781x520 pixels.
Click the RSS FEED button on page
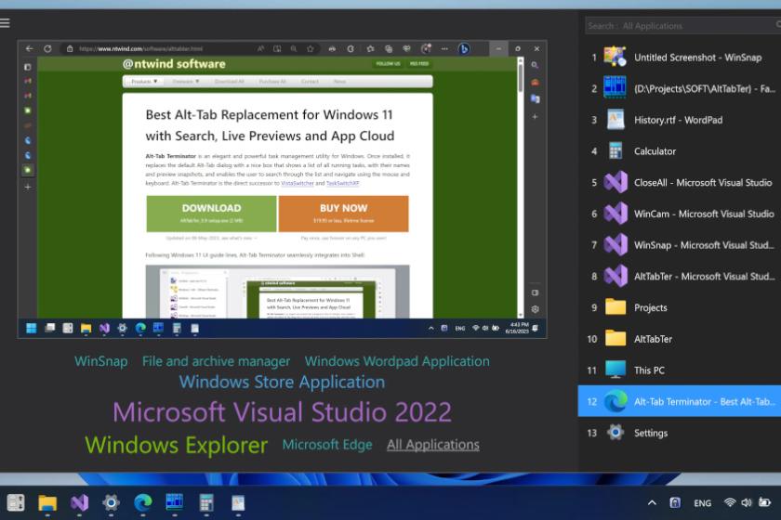click(x=419, y=64)
